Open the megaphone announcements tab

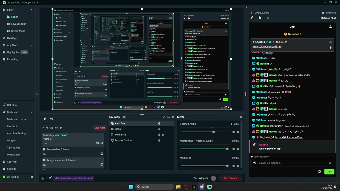52,119
